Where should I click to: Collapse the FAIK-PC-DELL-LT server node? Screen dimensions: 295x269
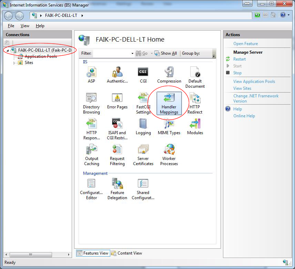[8, 50]
